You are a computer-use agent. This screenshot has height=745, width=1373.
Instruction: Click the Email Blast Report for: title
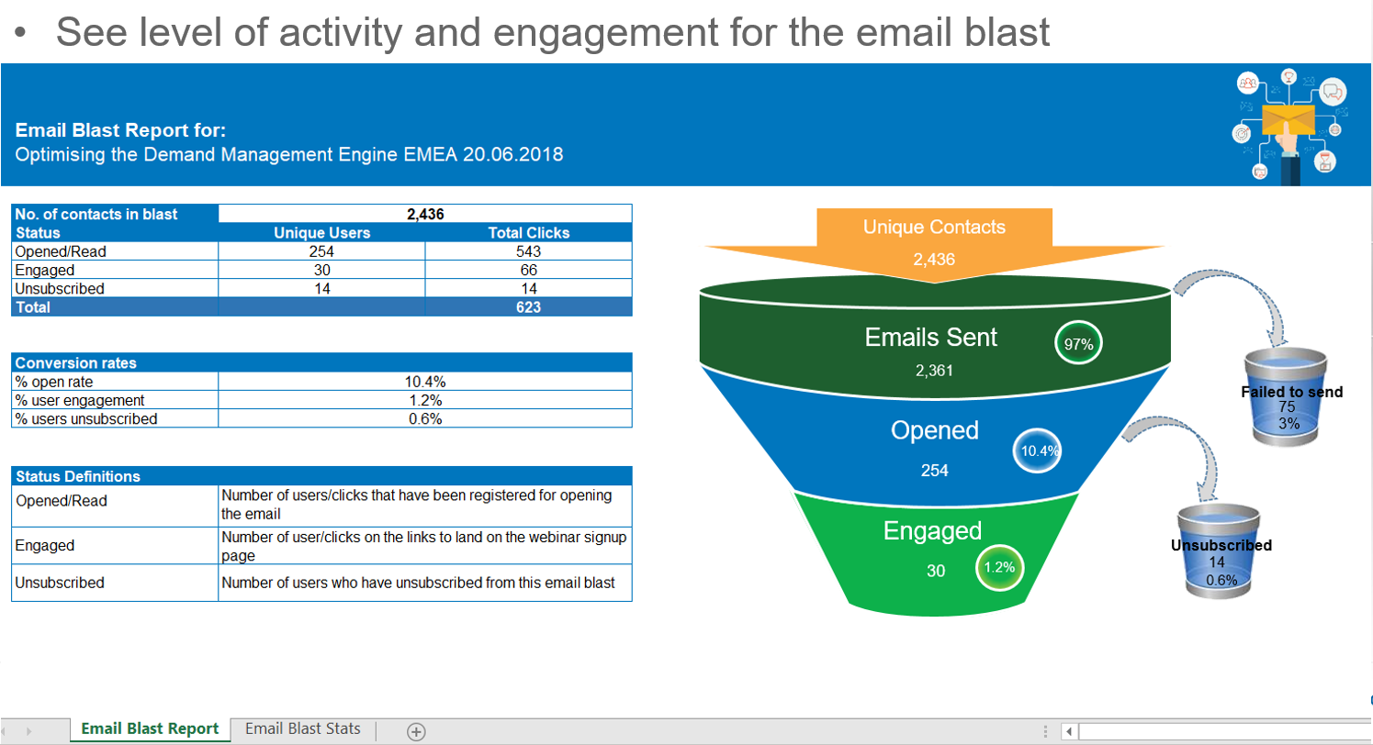[x=120, y=131]
